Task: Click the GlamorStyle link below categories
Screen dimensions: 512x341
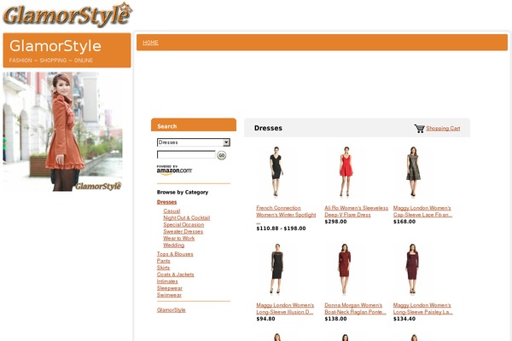Action: [x=172, y=310]
